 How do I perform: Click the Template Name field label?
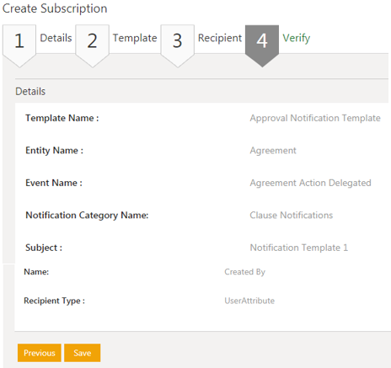(x=62, y=118)
